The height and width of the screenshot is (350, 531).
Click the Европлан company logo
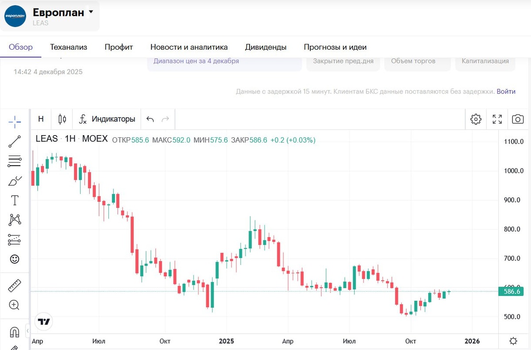[x=15, y=16]
